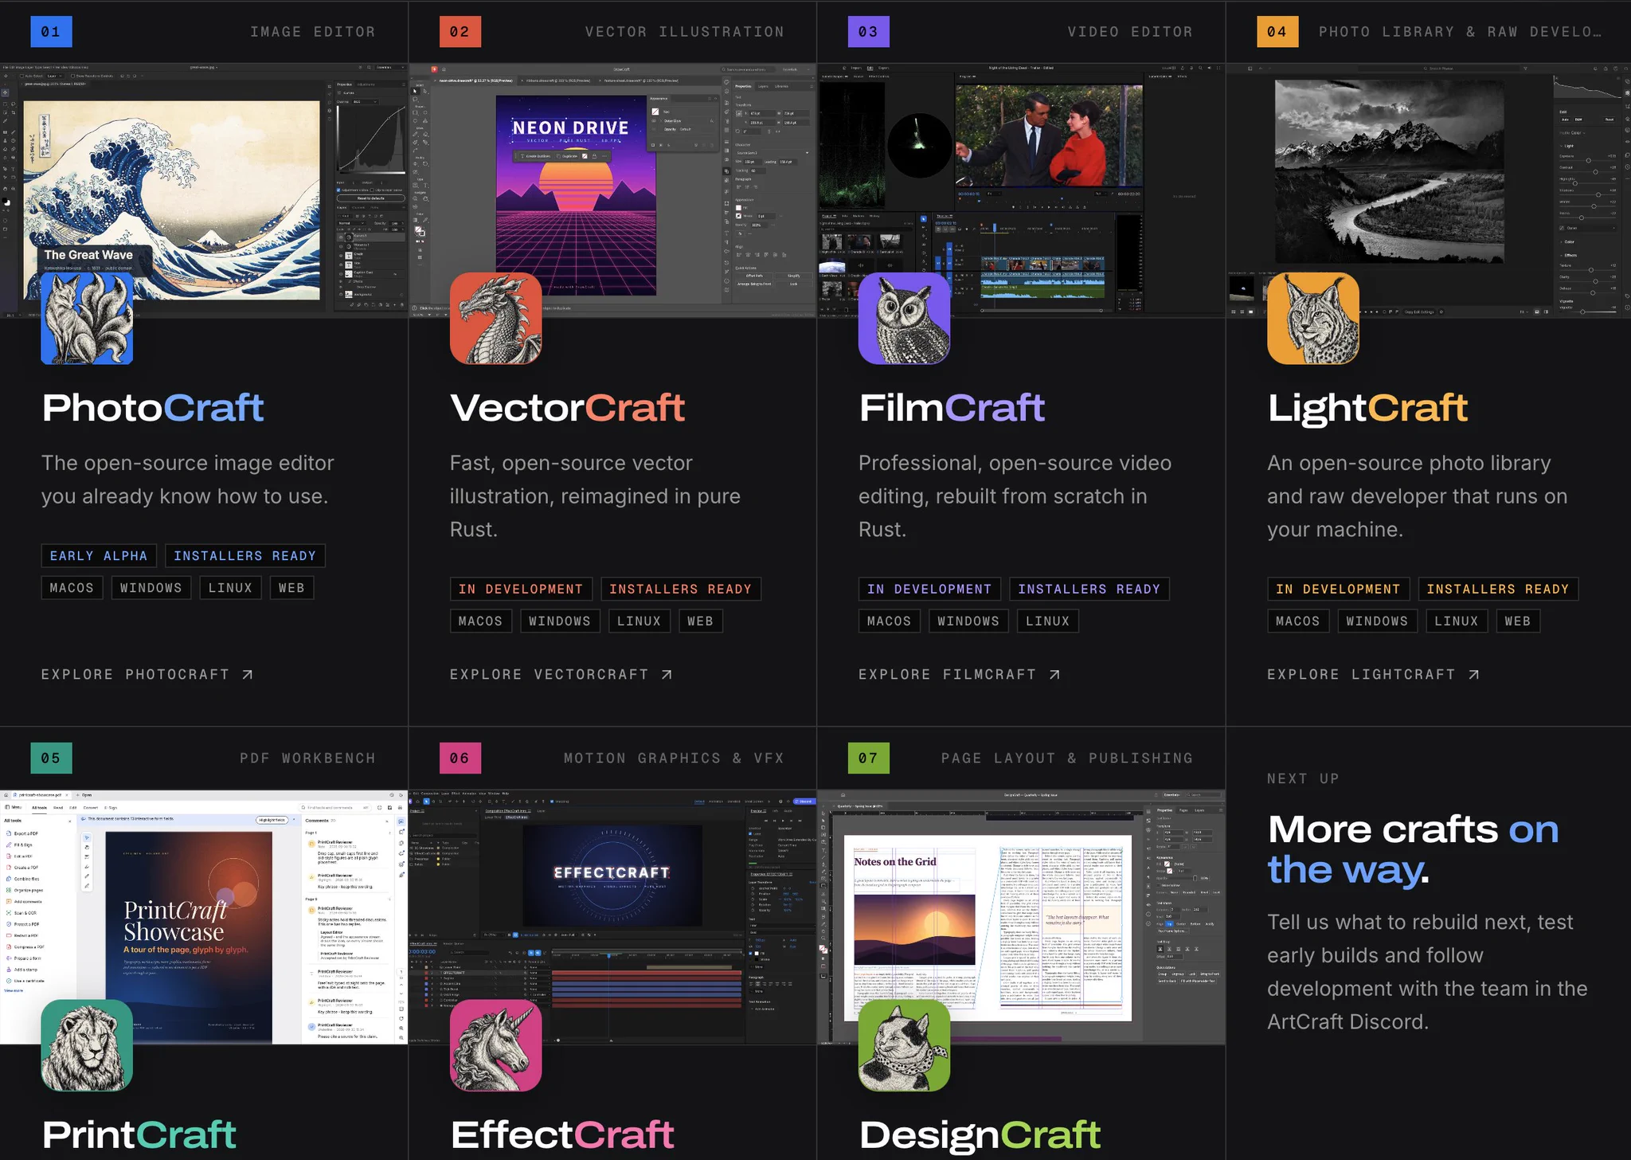Click FilmCraft's Installers Ready tag
Viewport: 1631px width, 1160px height.
pos(1089,589)
